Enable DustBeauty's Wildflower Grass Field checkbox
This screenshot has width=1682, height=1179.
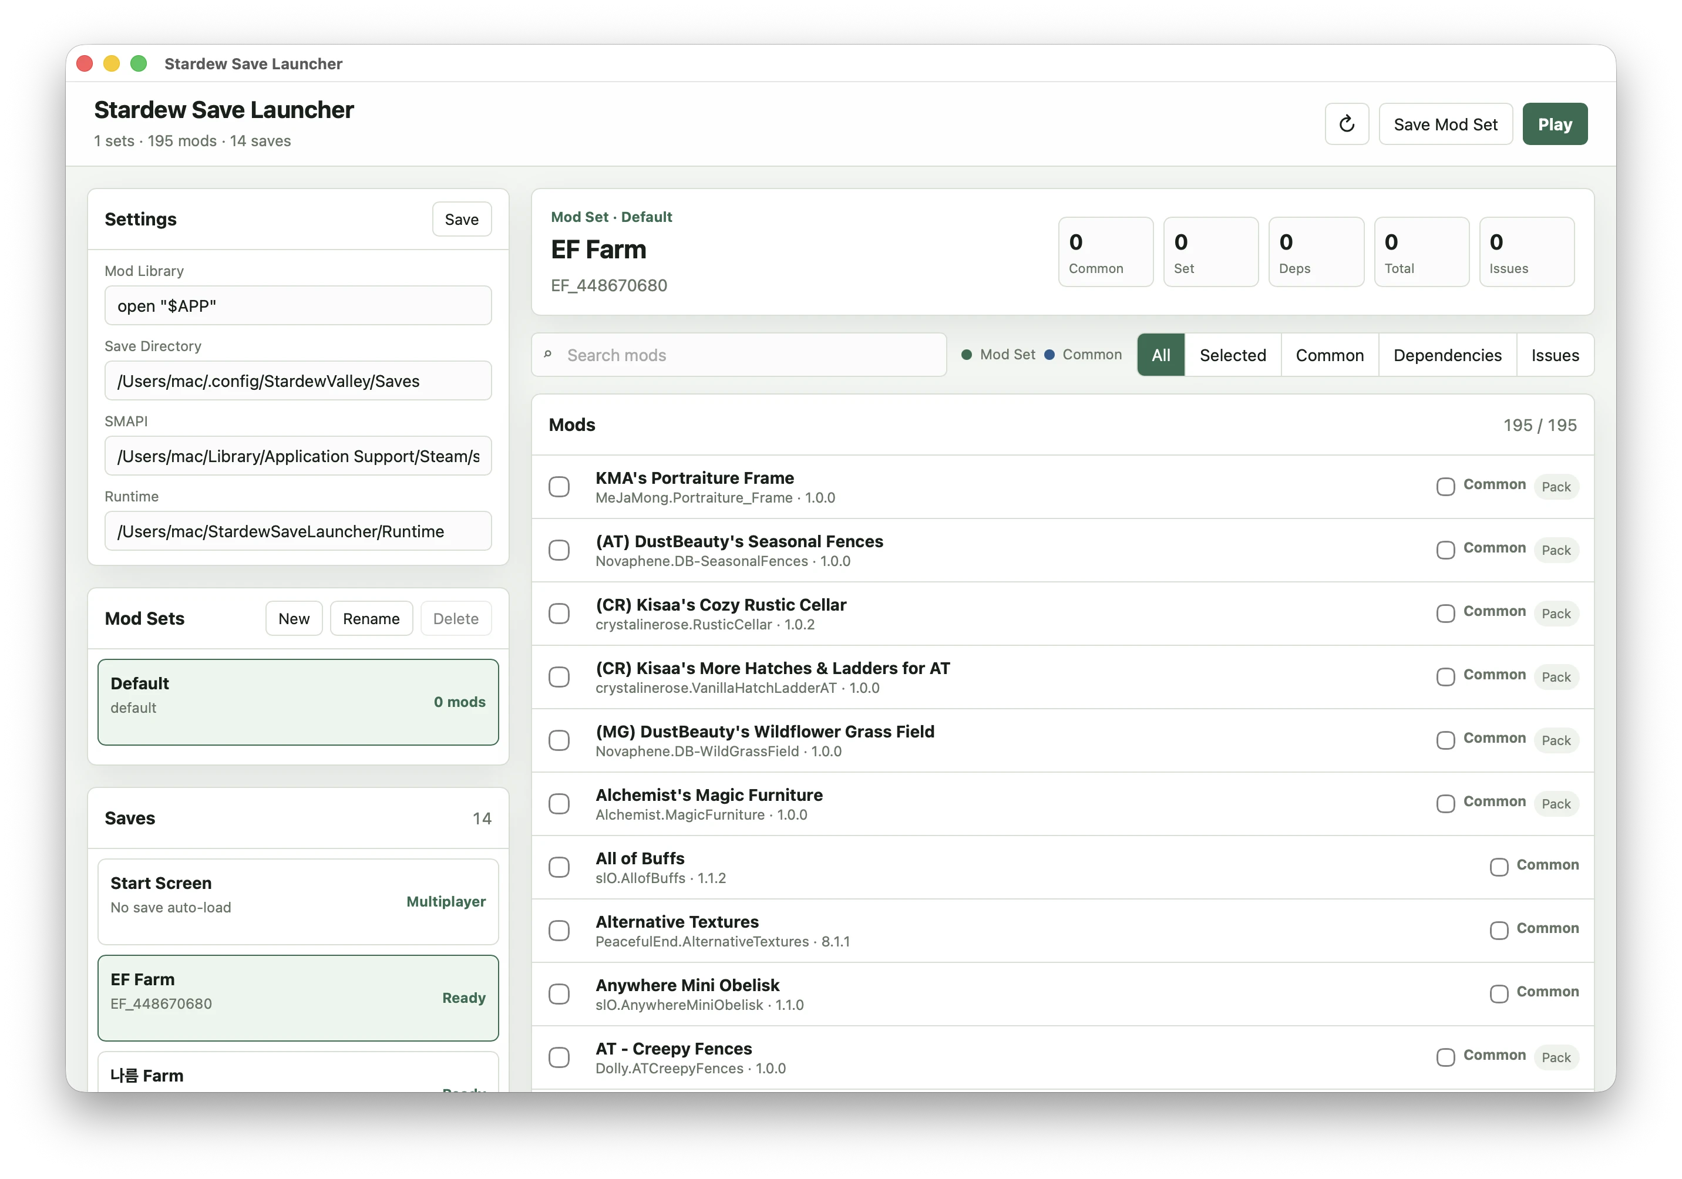click(559, 740)
